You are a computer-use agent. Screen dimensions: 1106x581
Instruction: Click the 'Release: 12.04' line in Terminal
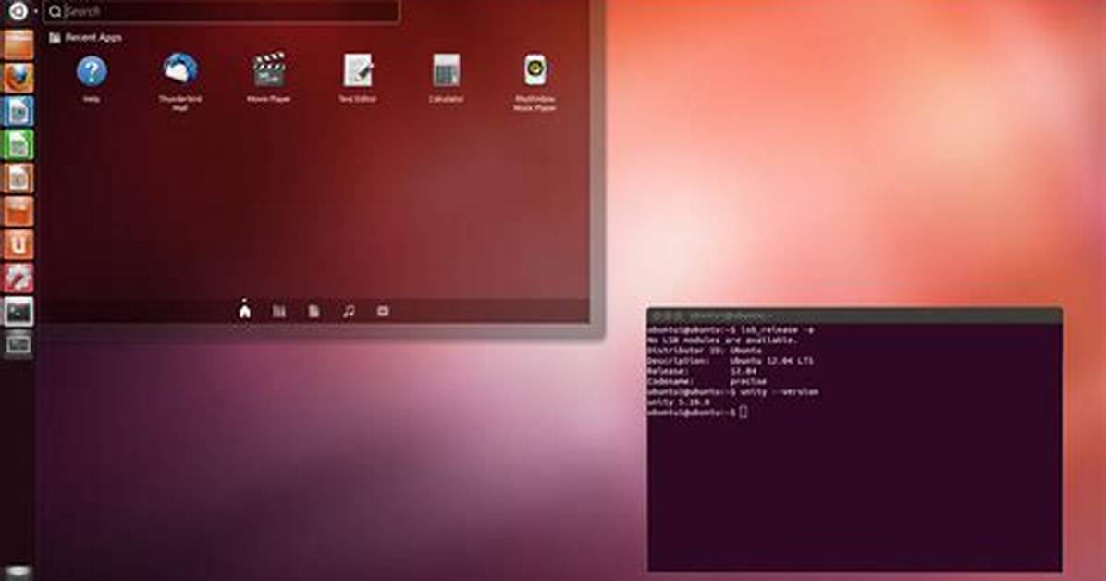[x=702, y=371]
